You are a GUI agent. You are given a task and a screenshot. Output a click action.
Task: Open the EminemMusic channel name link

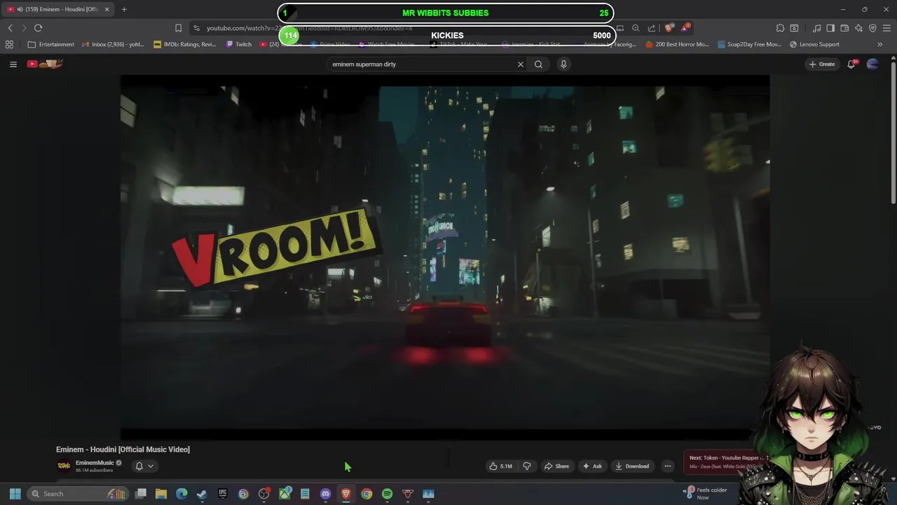coord(95,463)
